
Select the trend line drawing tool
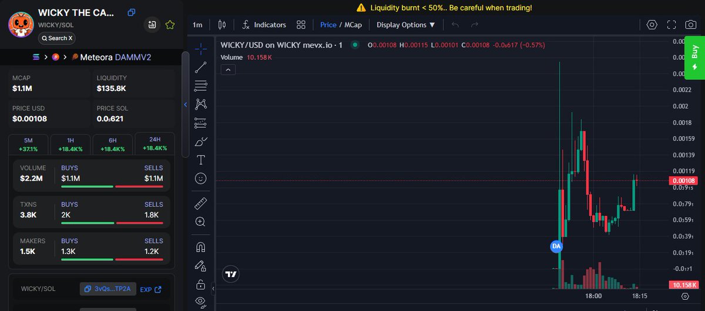click(x=200, y=67)
